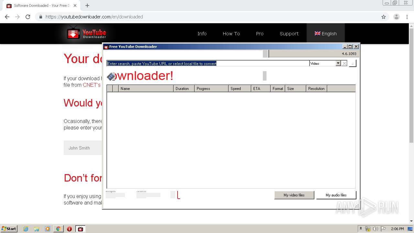The width and height of the screenshot is (414, 233).
Task: Open the Chrome profile avatar menu
Action: 397,17
